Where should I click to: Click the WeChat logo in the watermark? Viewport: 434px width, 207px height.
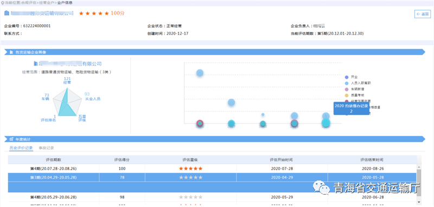tap(322, 188)
